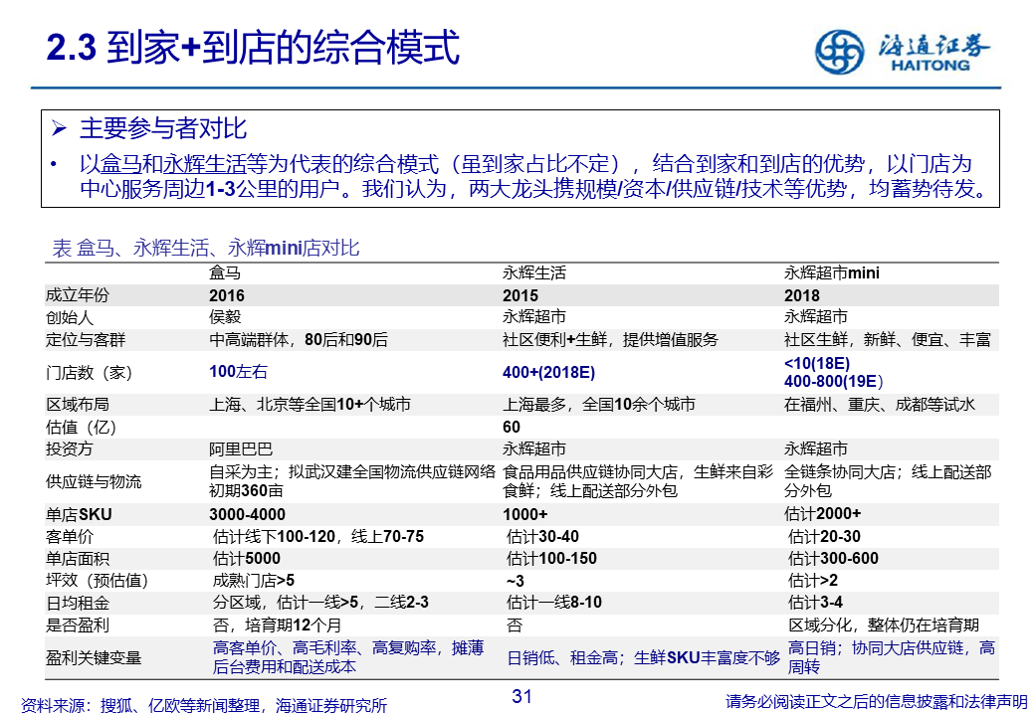
Task: Click the store area "估计100-150"
Action: tap(551, 559)
